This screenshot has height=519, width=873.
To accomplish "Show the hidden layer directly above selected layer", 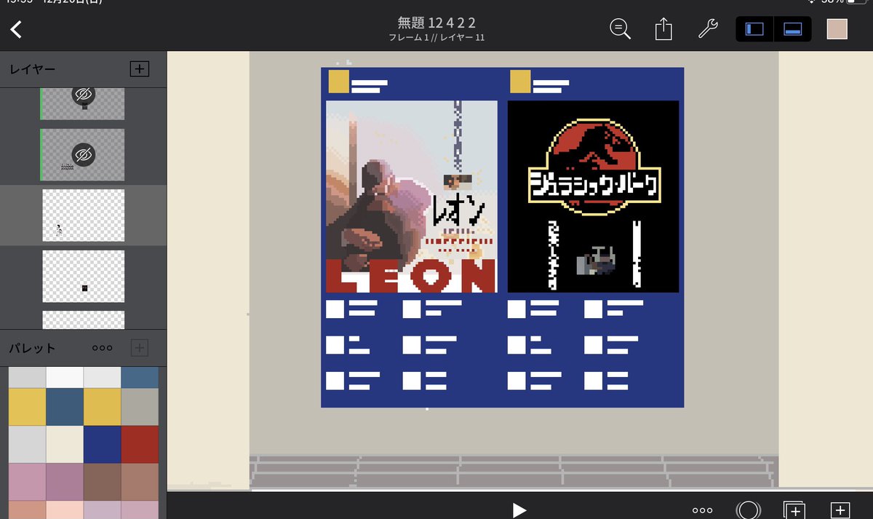I will 83,154.
